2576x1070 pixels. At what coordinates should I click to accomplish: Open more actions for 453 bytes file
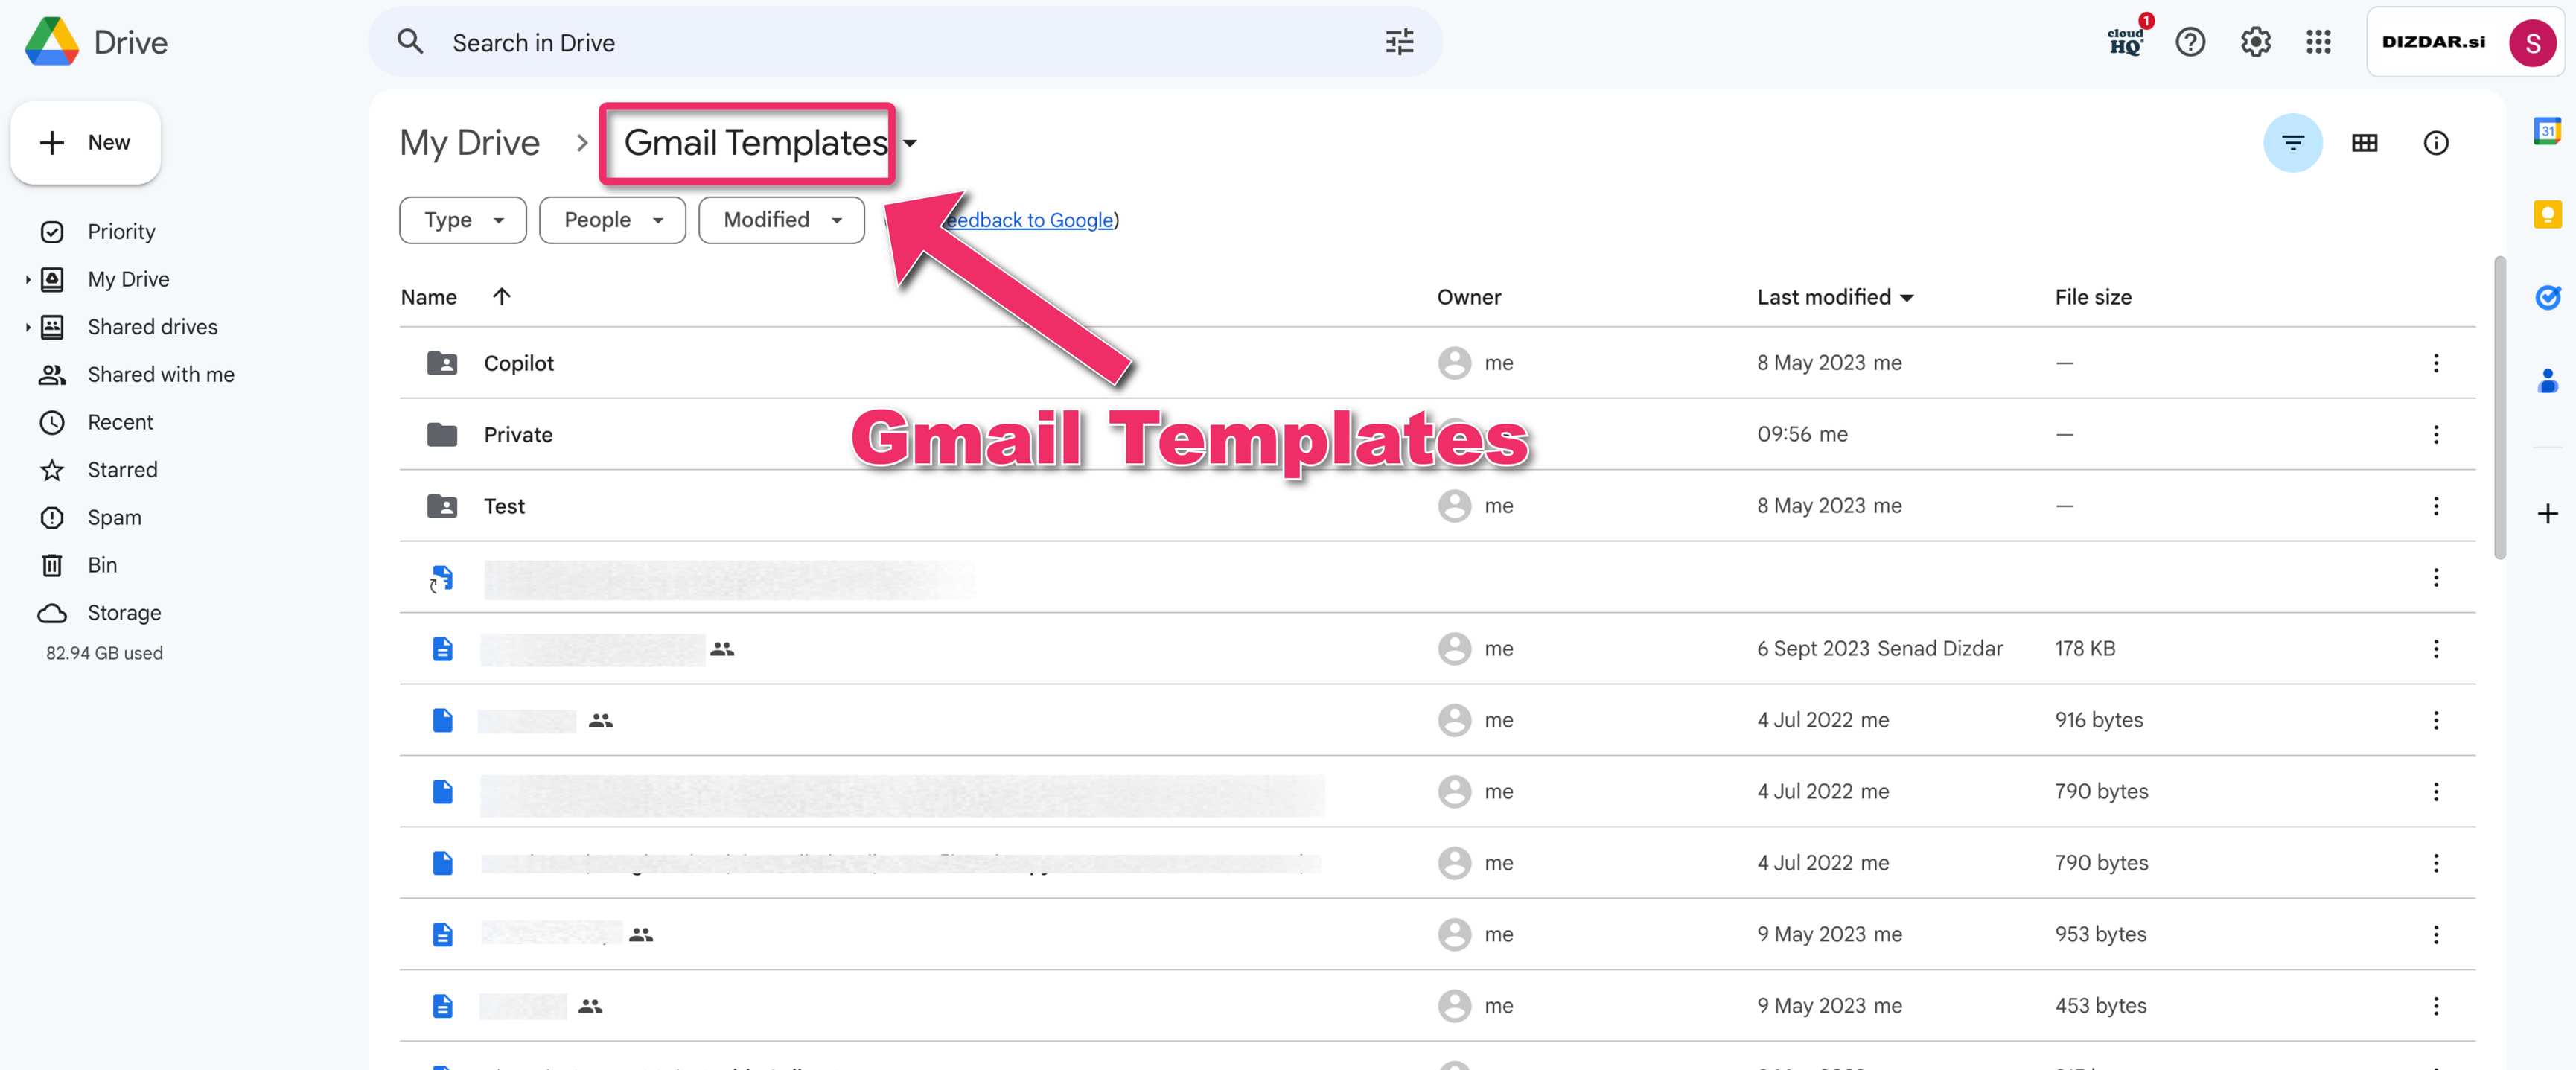(2436, 1006)
